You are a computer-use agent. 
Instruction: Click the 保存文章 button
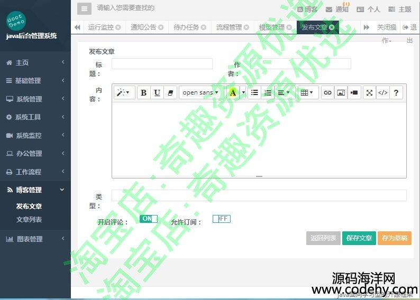359,238
